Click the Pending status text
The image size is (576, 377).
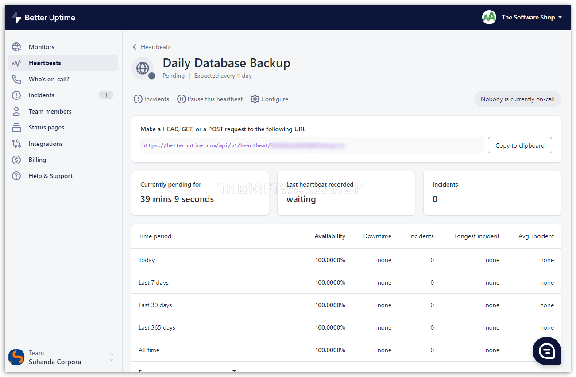click(174, 76)
